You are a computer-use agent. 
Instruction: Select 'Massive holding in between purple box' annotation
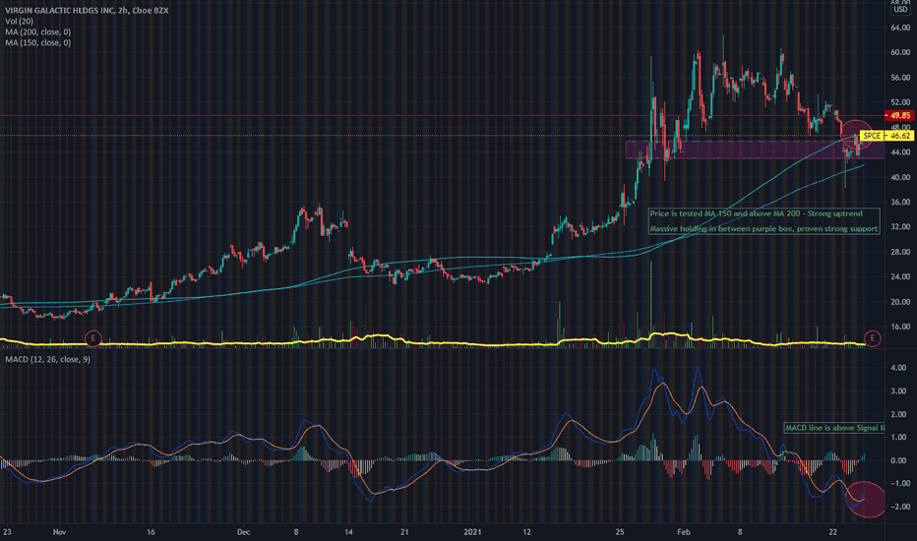coord(764,228)
